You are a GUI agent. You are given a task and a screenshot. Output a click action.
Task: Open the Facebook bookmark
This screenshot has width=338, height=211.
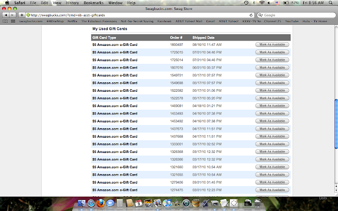click(x=164, y=21)
